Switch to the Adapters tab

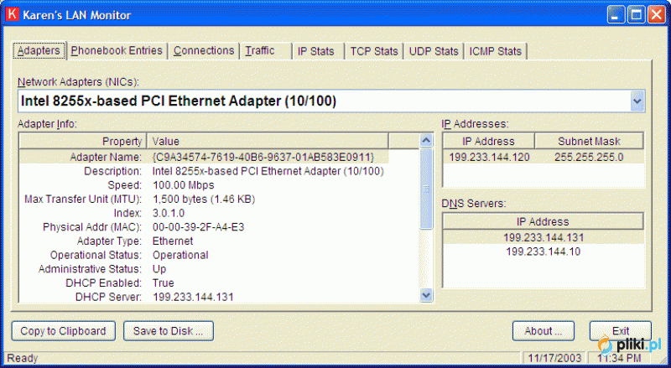click(39, 51)
